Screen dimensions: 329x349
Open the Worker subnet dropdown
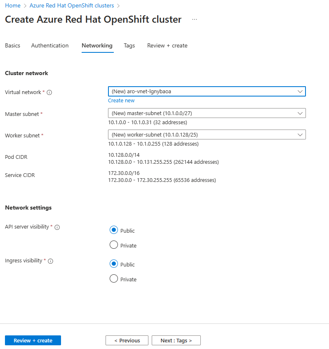coord(207,134)
